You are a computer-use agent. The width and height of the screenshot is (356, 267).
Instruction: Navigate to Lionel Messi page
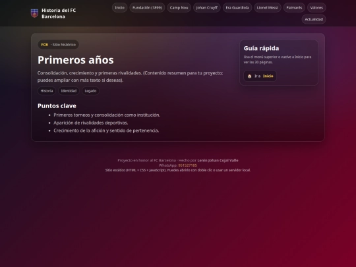pyautogui.click(x=268, y=8)
